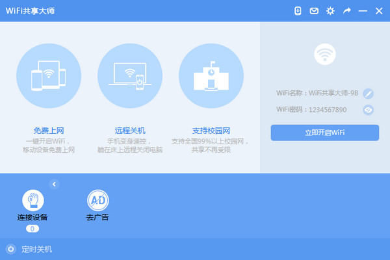Open the mobile app download icon
The width and height of the screenshot is (390, 260).
pos(298,11)
